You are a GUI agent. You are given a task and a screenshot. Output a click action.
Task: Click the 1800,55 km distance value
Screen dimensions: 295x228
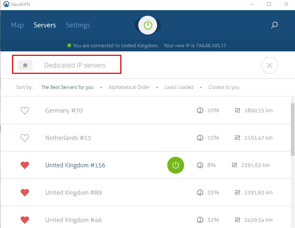[x=259, y=110]
